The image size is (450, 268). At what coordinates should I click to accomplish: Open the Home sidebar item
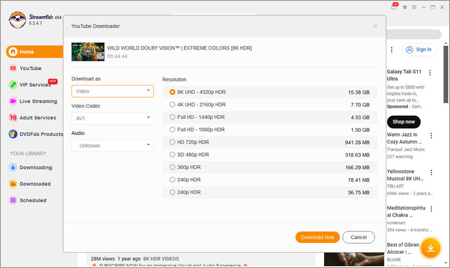point(35,51)
